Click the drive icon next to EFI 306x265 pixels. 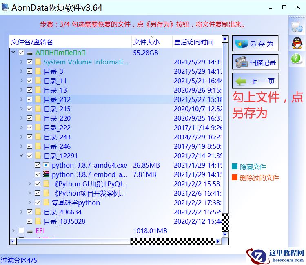point(30,231)
